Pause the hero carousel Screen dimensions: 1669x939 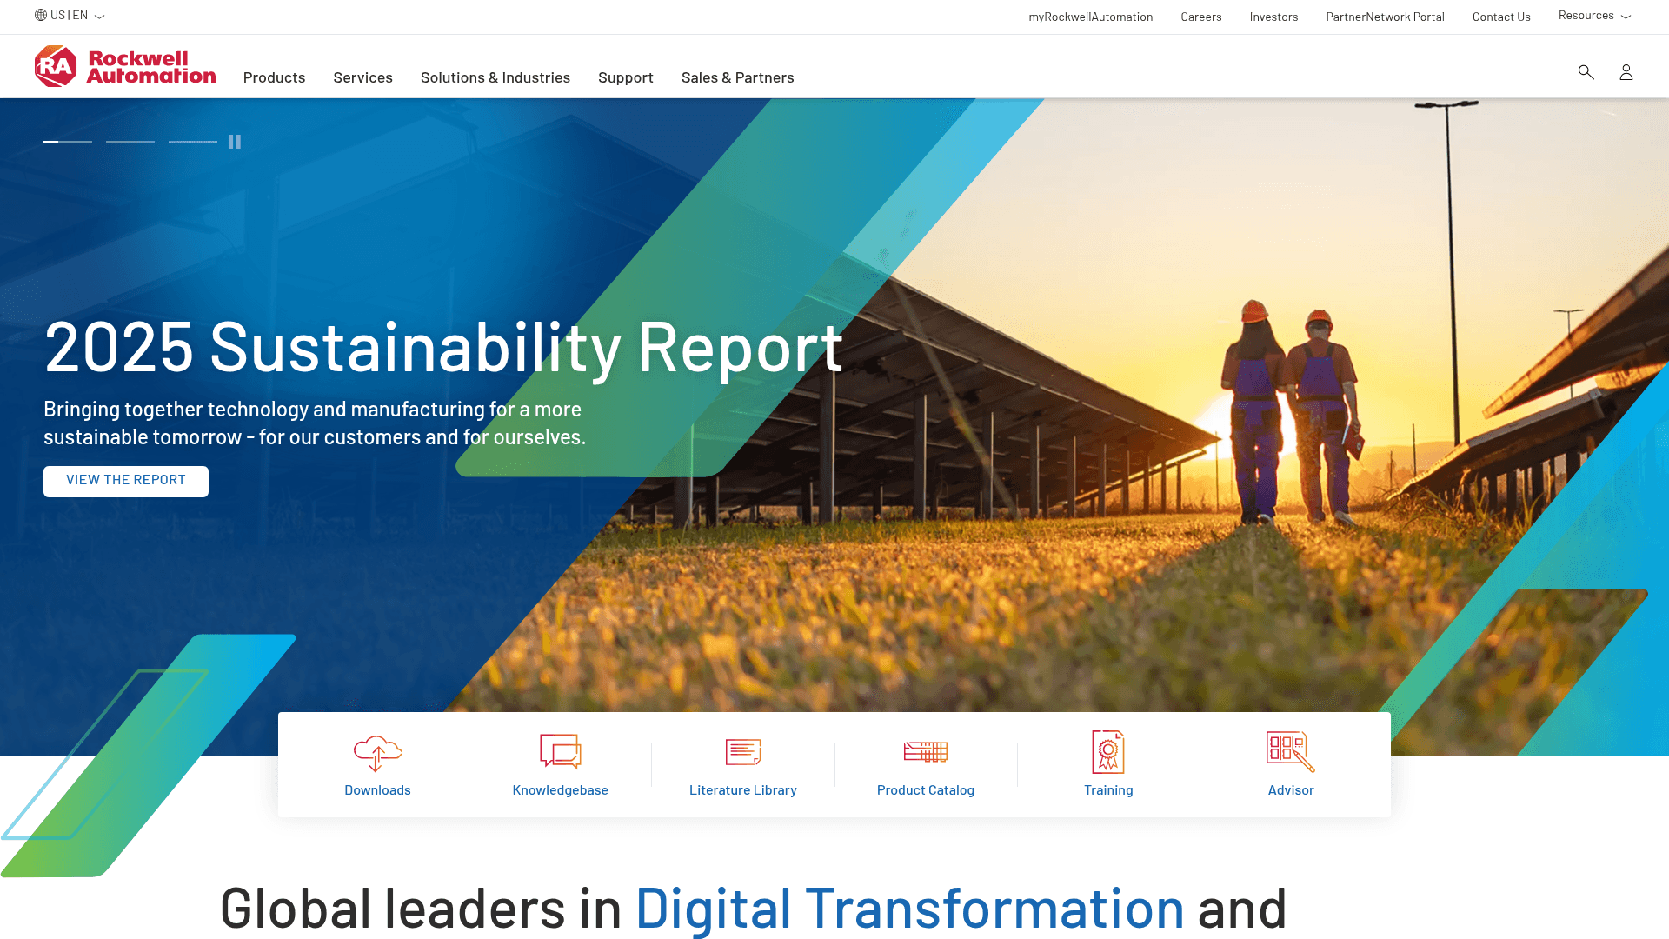click(x=234, y=141)
